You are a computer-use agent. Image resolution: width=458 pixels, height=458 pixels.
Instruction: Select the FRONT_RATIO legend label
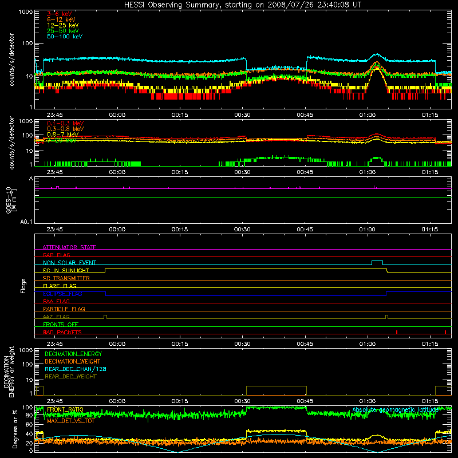(x=65, y=409)
